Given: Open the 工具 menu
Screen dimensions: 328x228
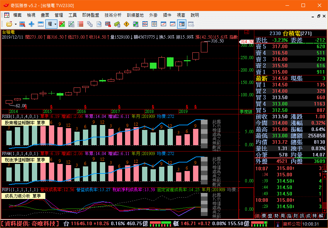Looking at the screenshot, I should pos(72,15).
